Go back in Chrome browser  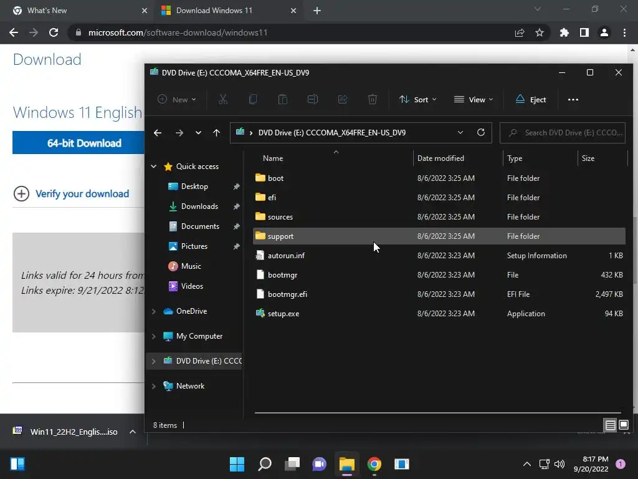[x=14, y=32]
